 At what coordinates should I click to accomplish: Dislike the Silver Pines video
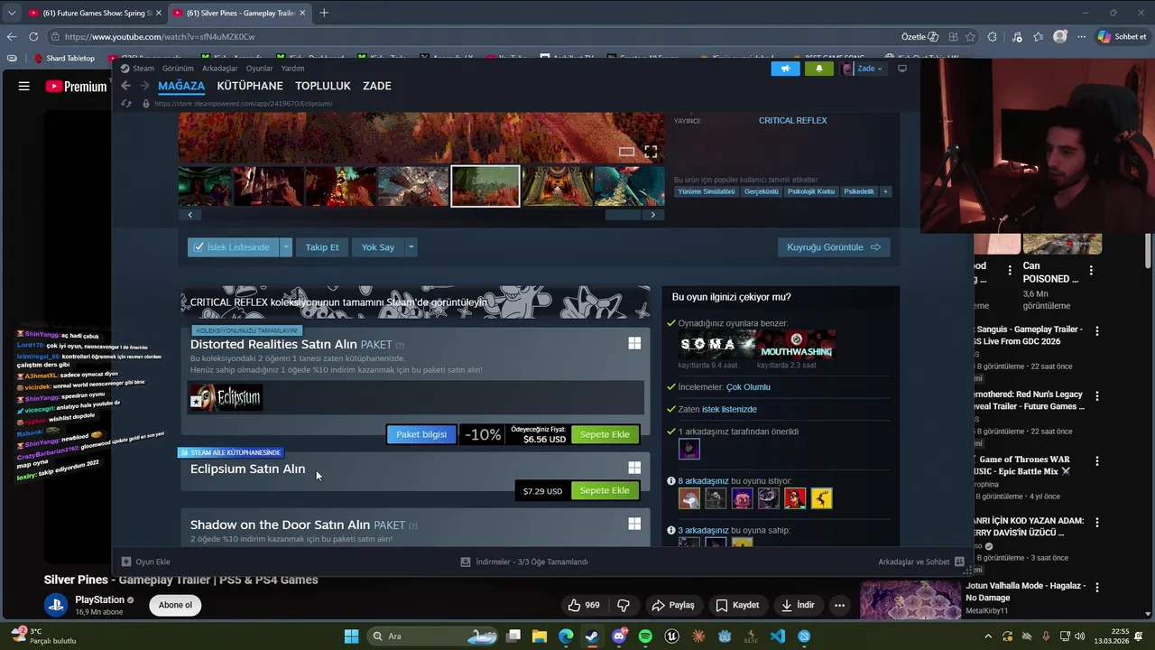pyautogui.click(x=623, y=605)
